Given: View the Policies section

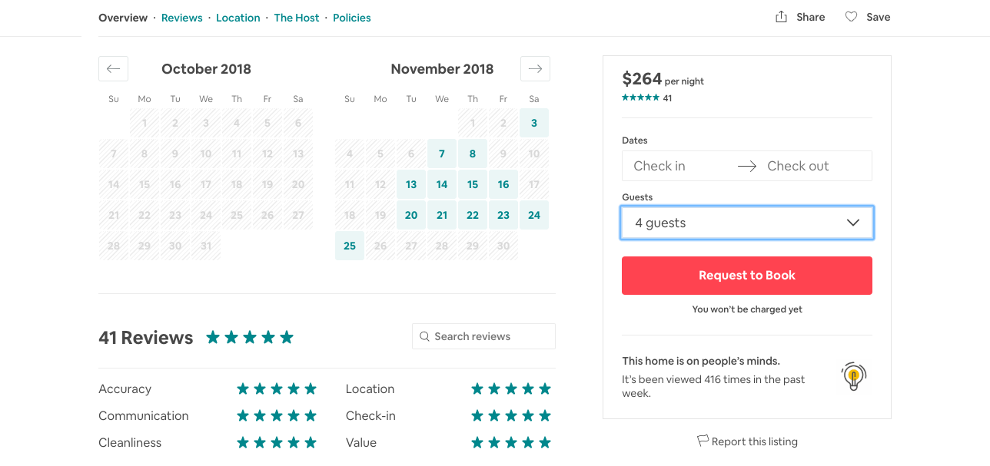Looking at the screenshot, I should [351, 17].
